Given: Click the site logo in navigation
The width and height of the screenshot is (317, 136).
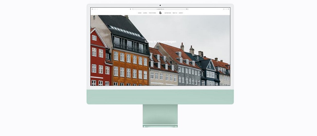Looking at the screenshot, I should [x=160, y=13].
